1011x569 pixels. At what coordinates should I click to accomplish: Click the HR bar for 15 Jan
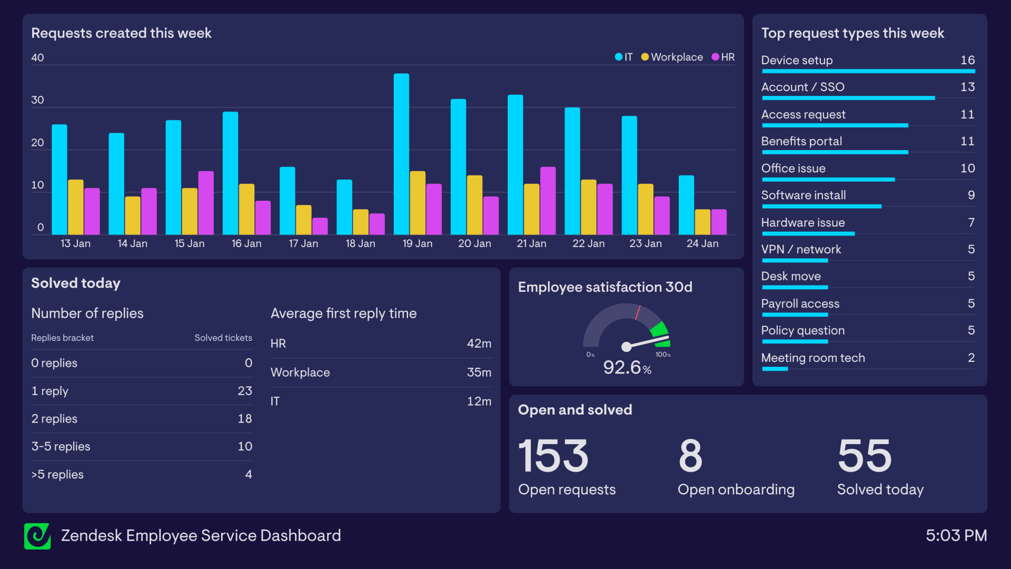[206, 203]
